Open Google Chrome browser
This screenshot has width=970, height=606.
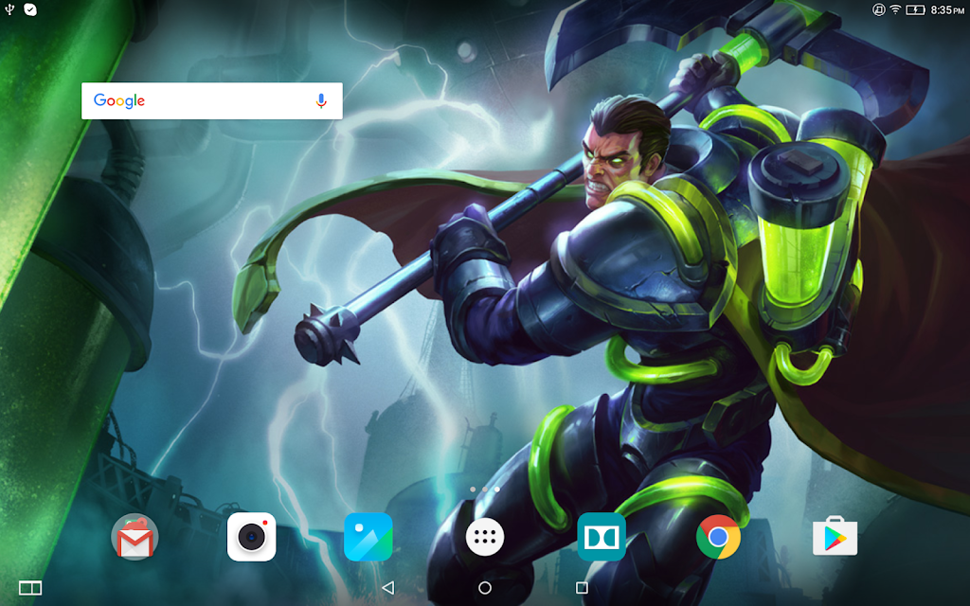point(718,537)
